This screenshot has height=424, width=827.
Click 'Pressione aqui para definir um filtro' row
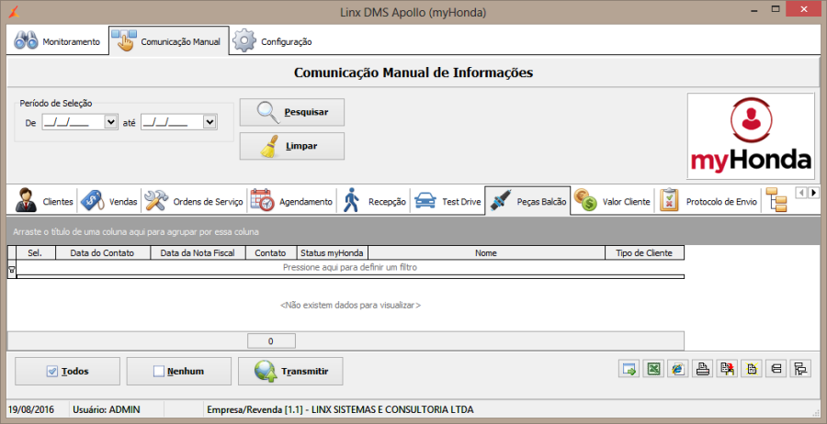350,267
